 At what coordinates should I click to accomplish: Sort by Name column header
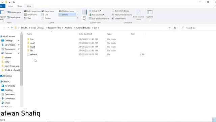29,34
